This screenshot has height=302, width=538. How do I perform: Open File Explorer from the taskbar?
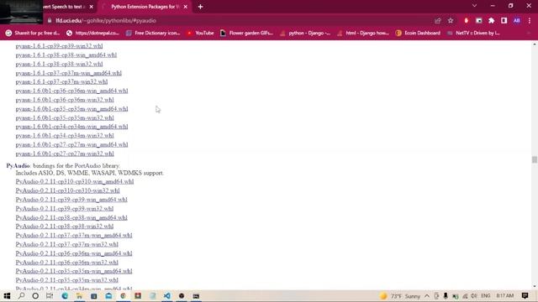coord(79,296)
